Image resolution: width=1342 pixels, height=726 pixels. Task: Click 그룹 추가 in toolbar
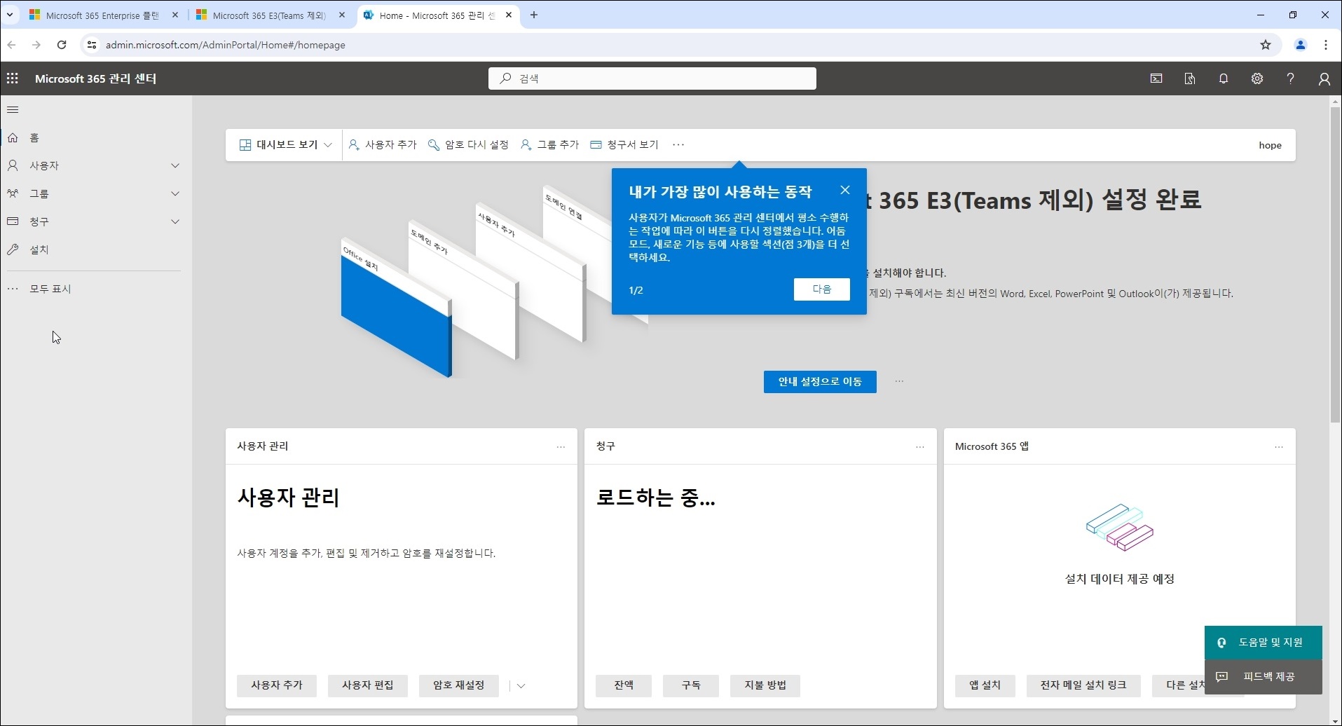[x=549, y=144]
